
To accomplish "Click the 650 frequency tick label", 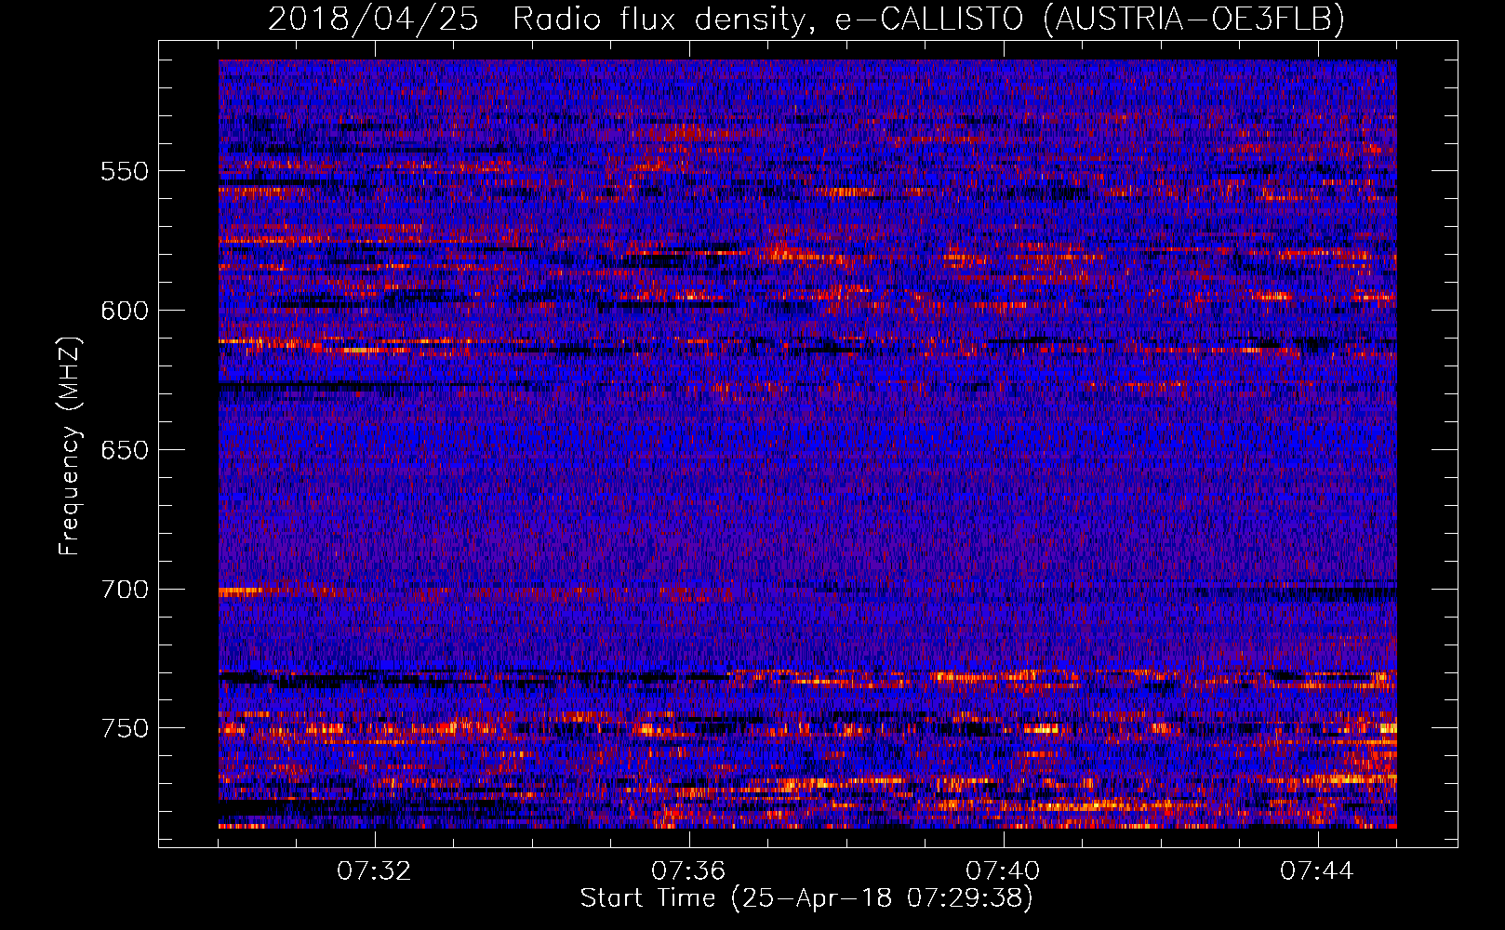I will [x=125, y=451].
